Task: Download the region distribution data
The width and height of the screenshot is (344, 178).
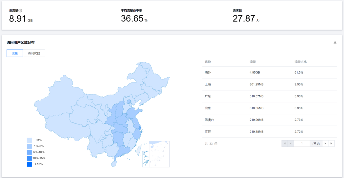Action: click(x=335, y=42)
